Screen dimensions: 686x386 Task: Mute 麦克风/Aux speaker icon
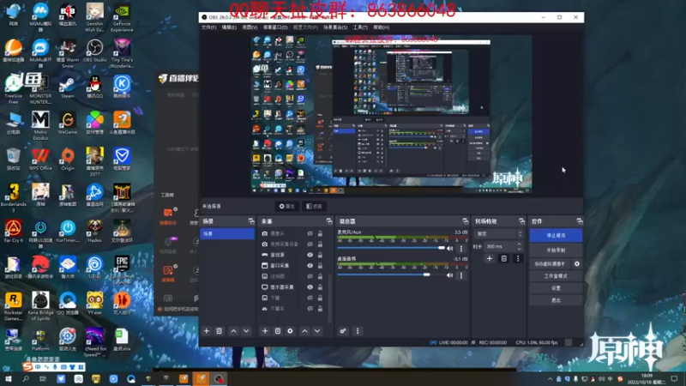[449, 249]
